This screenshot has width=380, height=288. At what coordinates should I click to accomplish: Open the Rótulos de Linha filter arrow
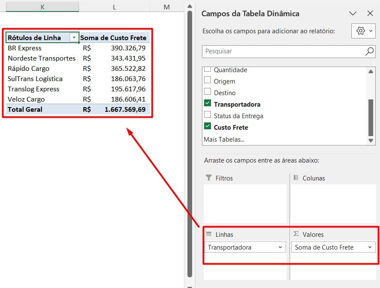(x=73, y=38)
